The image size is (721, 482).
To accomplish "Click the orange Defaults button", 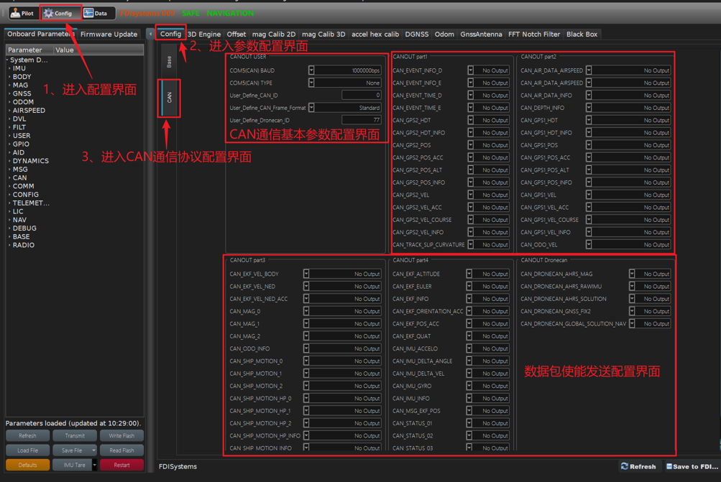I will [27, 465].
